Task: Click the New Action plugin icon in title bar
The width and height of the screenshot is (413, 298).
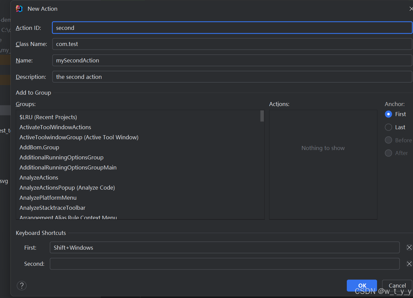Action: [x=19, y=8]
